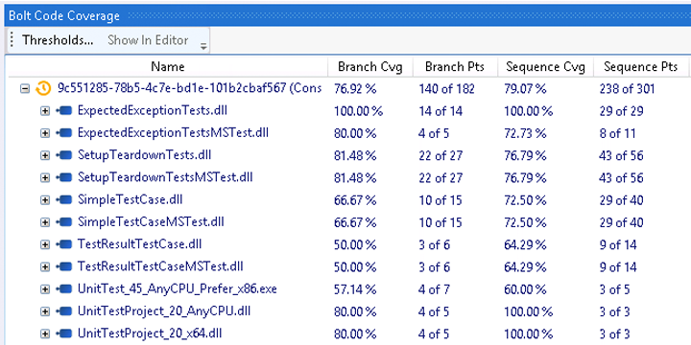
Task: Open the Thresholds... toolbar button
Action: coord(58,40)
